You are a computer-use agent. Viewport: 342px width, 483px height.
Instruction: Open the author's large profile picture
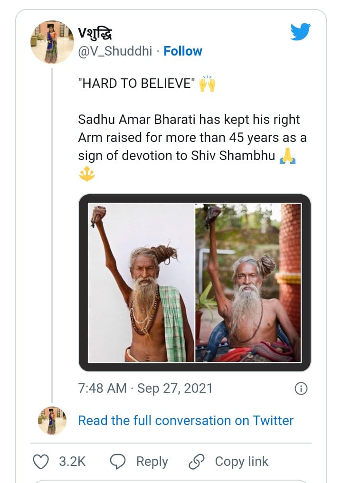[52, 42]
